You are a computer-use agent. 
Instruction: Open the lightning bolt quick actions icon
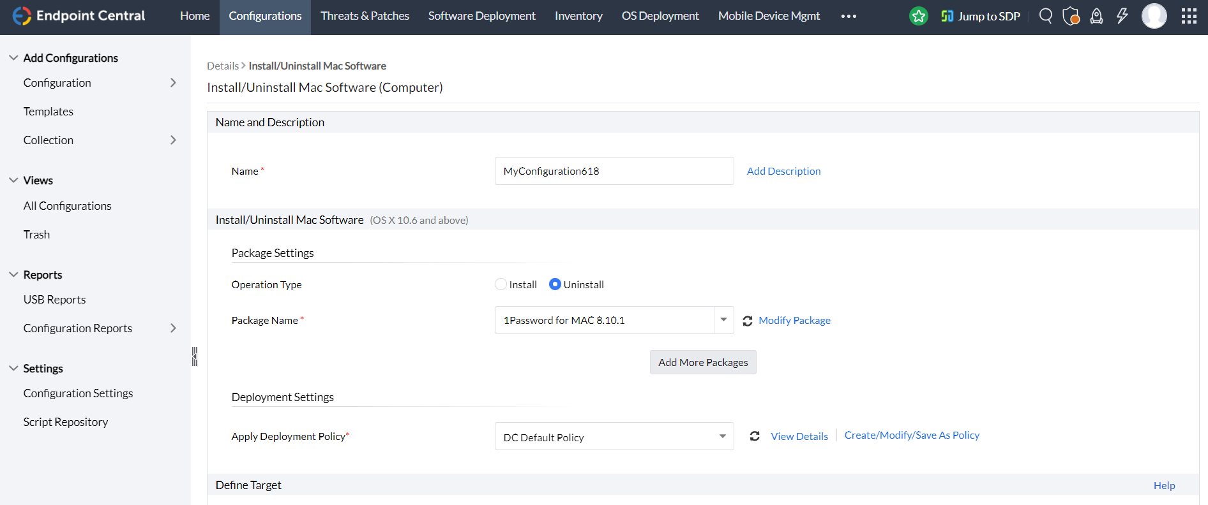[1122, 16]
